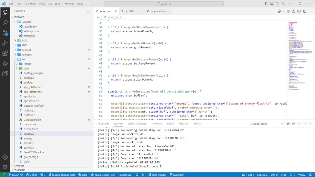
Task: Open CMakeLists.txt in file explorer
Action: pos(32,120)
